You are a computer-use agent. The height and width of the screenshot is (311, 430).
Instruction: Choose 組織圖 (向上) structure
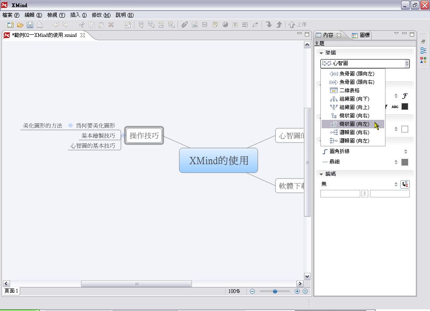[x=353, y=107]
